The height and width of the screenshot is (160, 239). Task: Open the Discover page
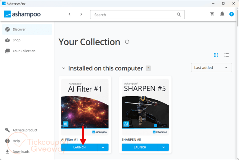(27, 29)
